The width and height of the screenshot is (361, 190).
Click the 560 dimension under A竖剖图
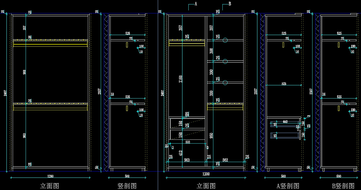point(283,176)
